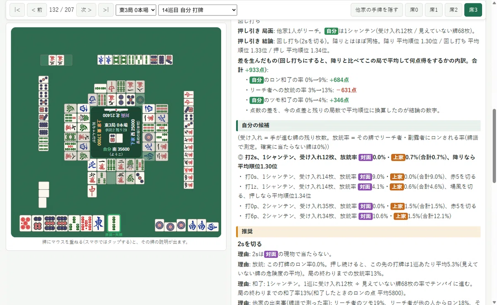Click the 対面 北 21400 score label
497x305 pixels.
[116, 115]
